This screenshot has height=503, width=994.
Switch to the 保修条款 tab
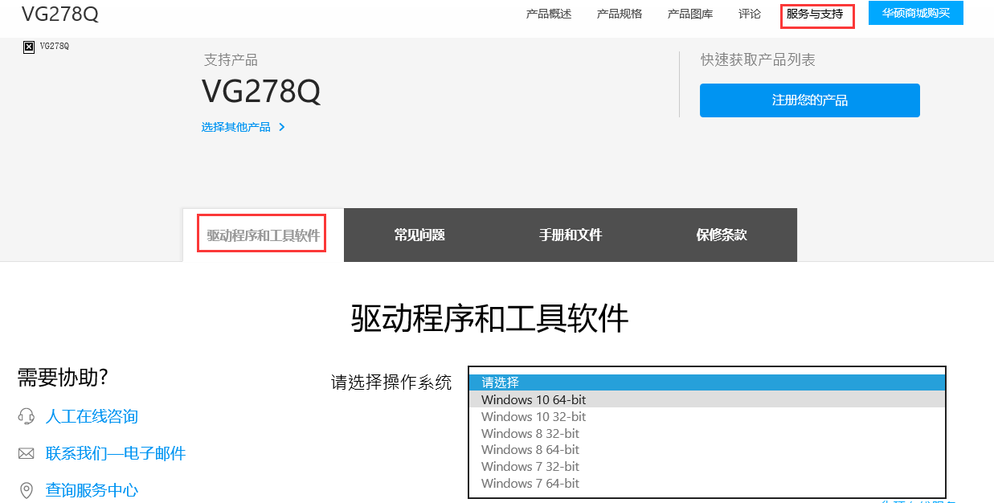tap(722, 235)
